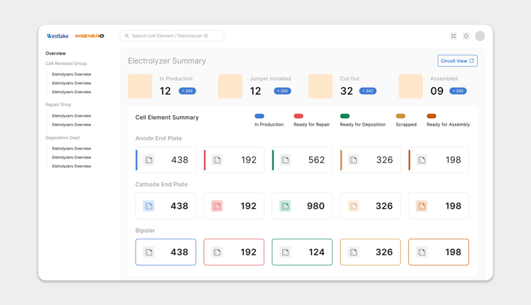Click document icon in Anode End Plate 326 card
Screen dimensions: 531x305
(353, 160)
